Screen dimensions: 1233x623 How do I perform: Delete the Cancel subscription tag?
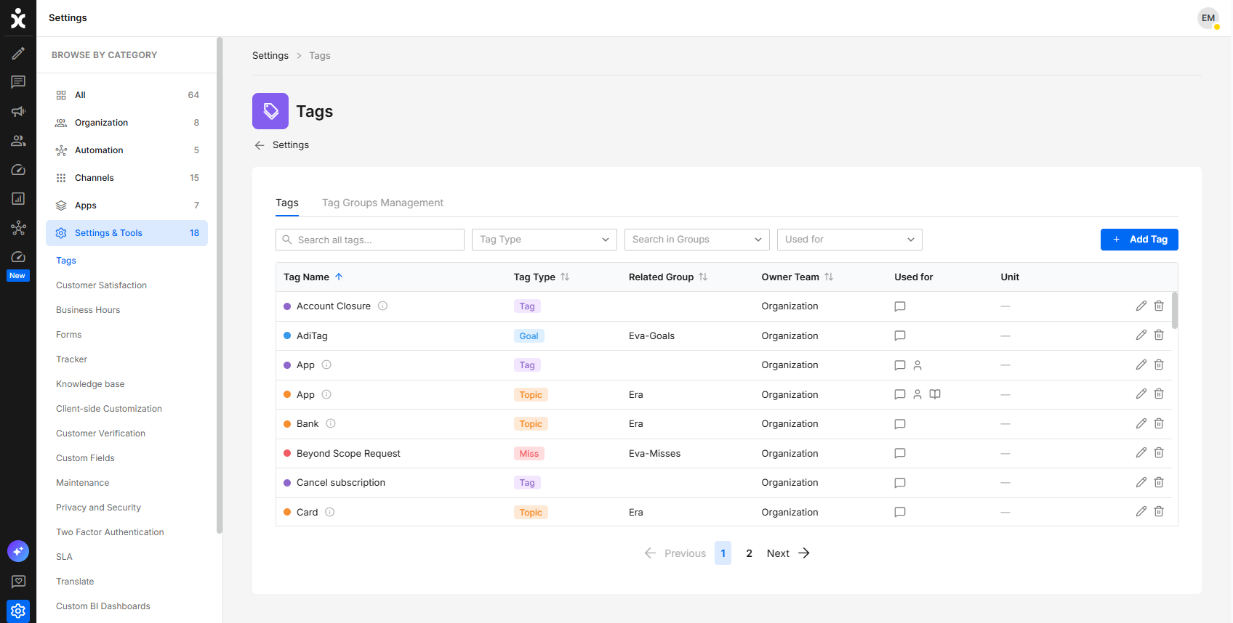click(x=1159, y=482)
